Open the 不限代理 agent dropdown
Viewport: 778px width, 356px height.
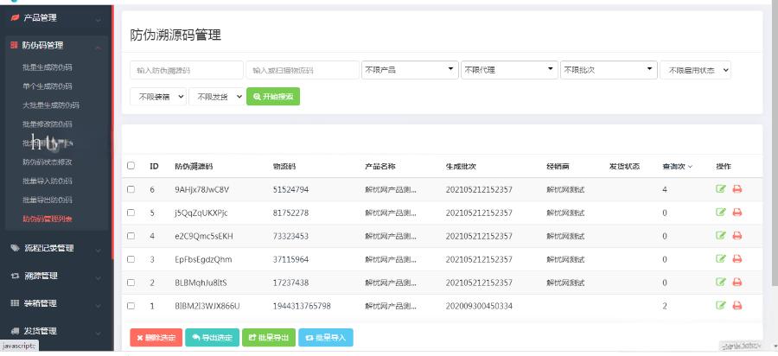[509, 70]
